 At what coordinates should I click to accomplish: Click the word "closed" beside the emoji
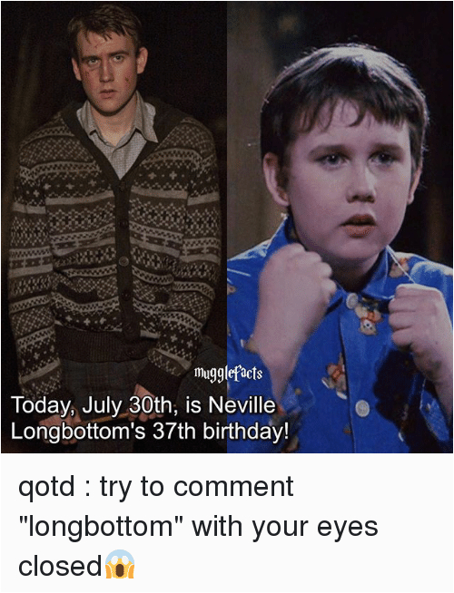tap(61, 566)
